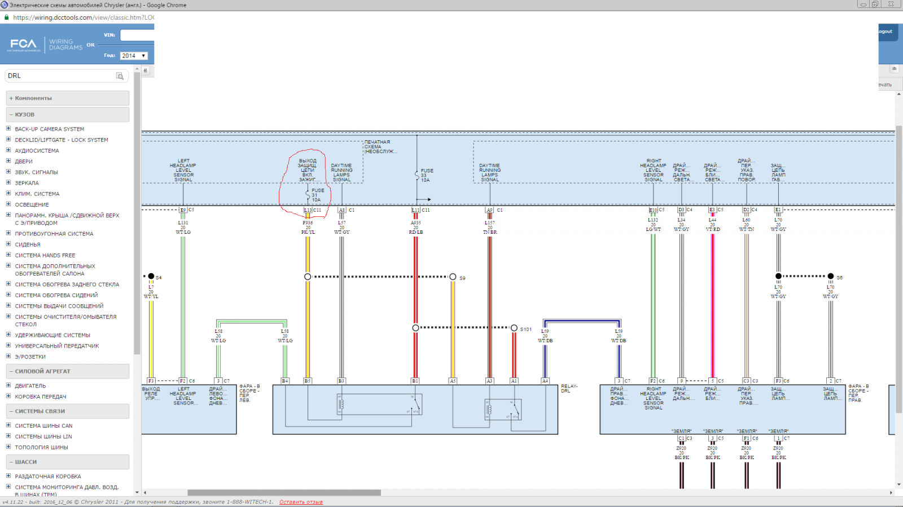Collapse the СИЛОВОЙ АГРЕГАТ section
The image size is (903, 507).
pos(68,371)
